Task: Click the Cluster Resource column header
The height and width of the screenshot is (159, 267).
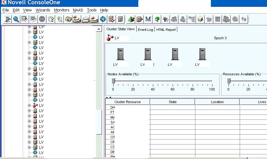Action: [127, 102]
